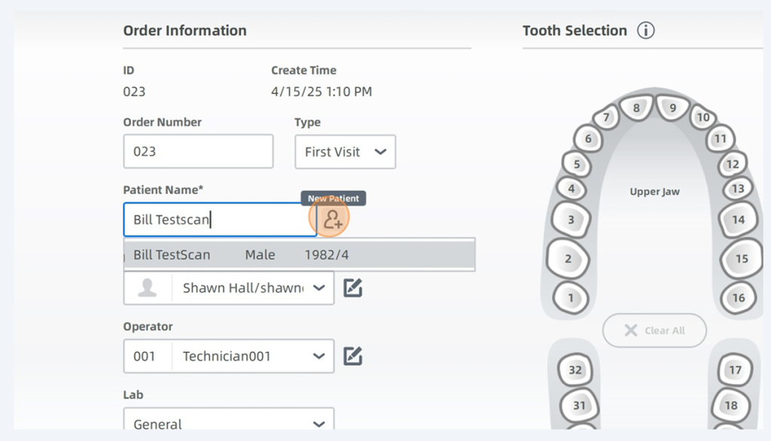Select tooth 3 in upper jaw

[571, 220]
